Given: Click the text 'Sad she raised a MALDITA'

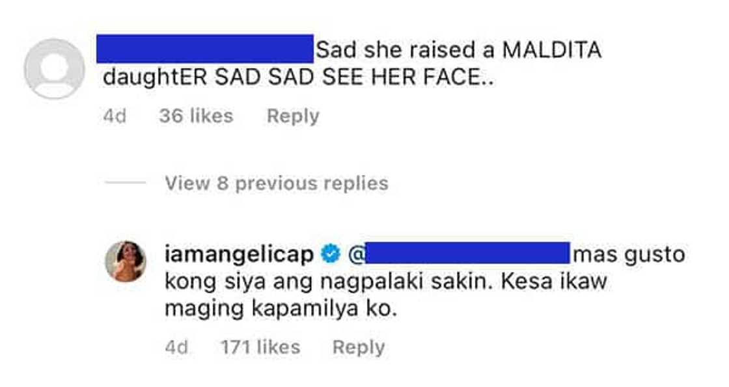Looking at the screenshot, I should point(458,49).
